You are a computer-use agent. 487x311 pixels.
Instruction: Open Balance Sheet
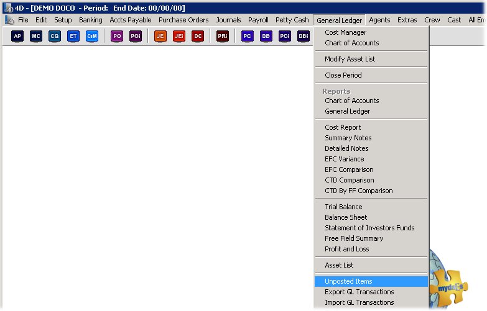[371, 217]
